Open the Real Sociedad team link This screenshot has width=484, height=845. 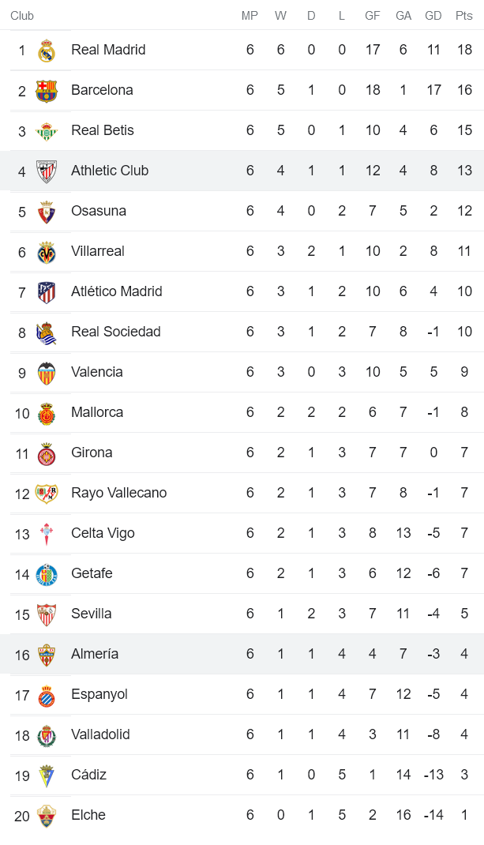pos(115,332)
